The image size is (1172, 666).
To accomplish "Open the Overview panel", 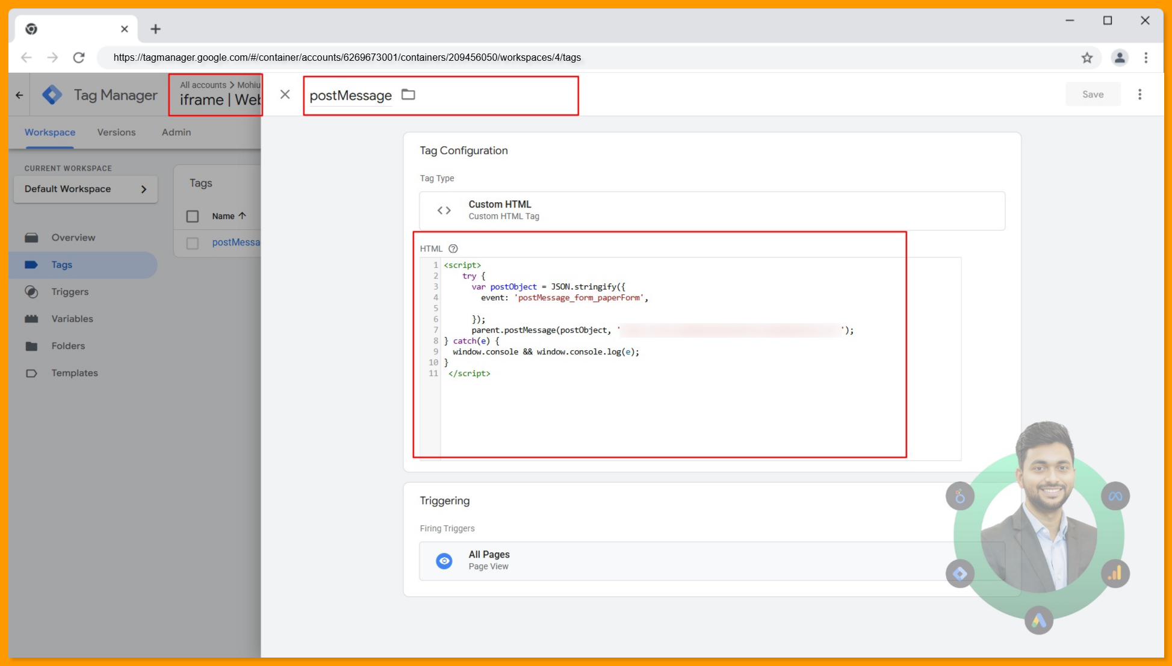I will (x=73, y=237).
